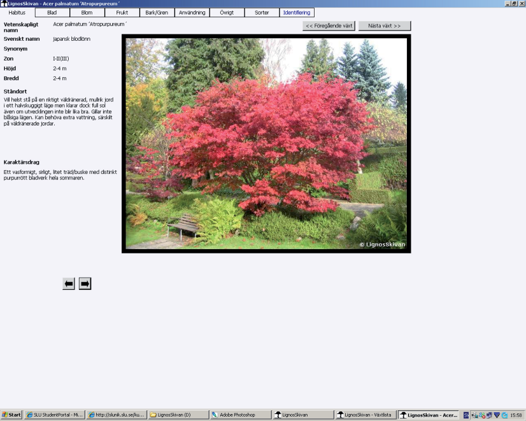Switch to the Övrigt tab
The height and width of the screenshot is (421, 526).
(227, 13)
